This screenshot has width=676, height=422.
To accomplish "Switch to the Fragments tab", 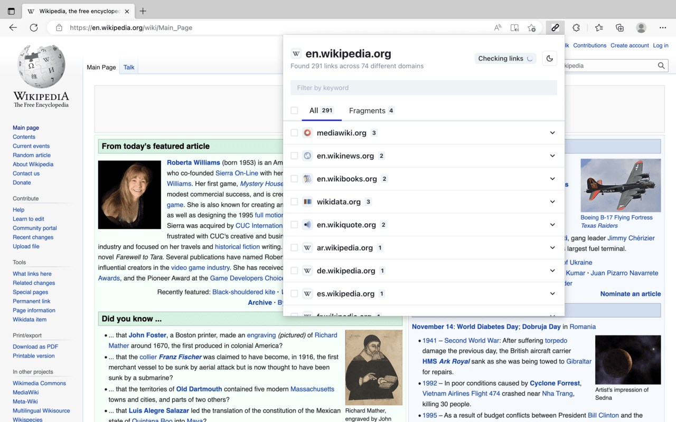I will [x=372, y=110].
